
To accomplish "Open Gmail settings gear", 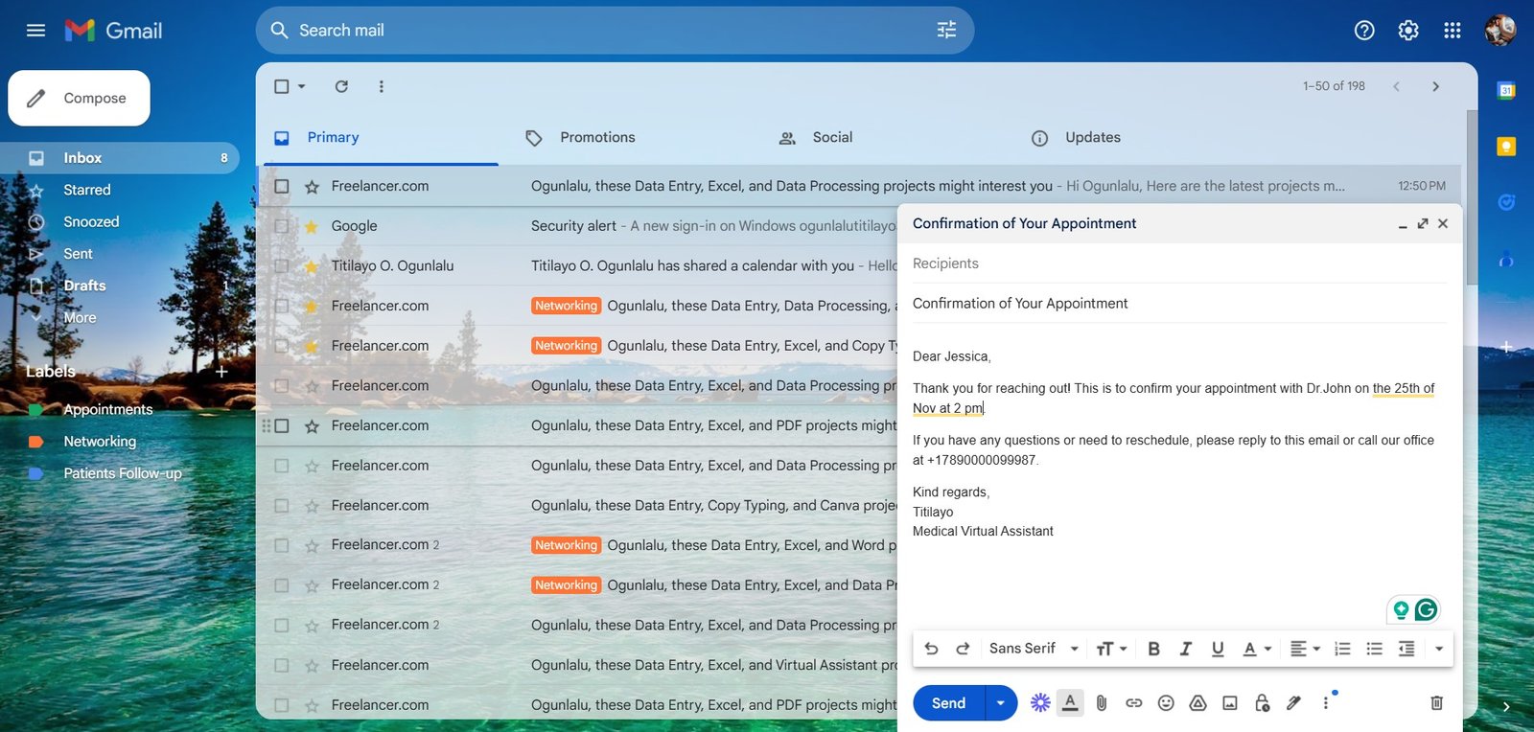I will [1408, 31].
